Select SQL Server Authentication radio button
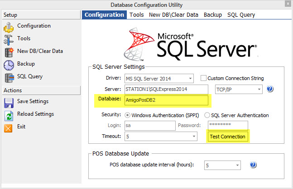 207,115
